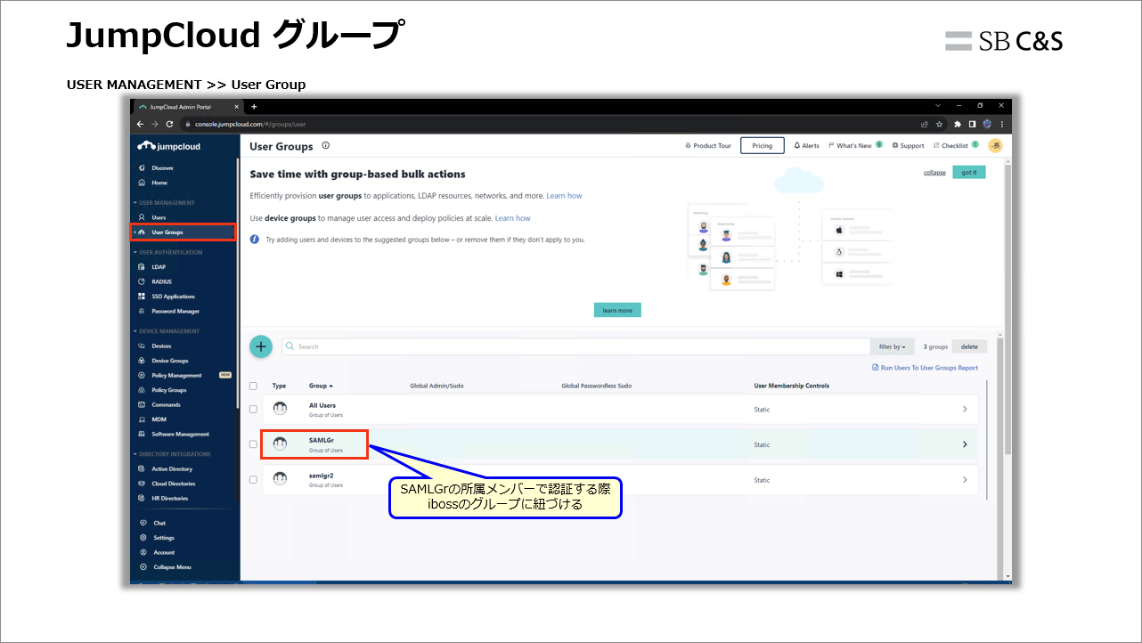The height and width of the screenshot is (643, 1142).
Task: Open Account in sidebar
Action: pyautogui.click(x=164, y=552)
